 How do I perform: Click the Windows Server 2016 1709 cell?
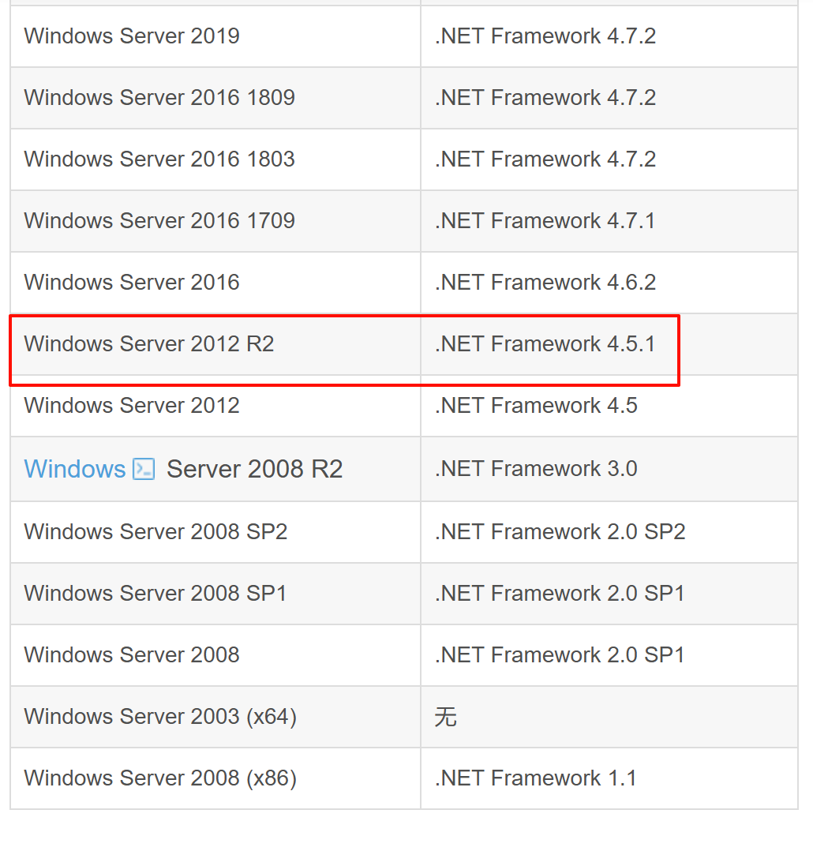[215, 221]
